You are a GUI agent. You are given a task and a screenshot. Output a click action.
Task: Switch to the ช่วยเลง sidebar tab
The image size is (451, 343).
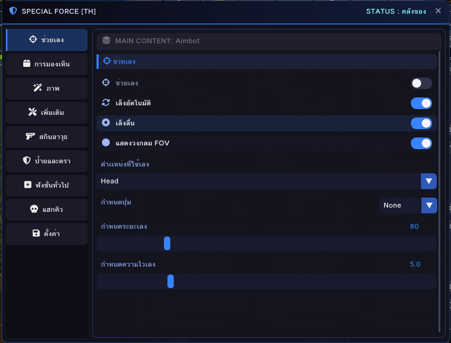[x=46, y=40]
